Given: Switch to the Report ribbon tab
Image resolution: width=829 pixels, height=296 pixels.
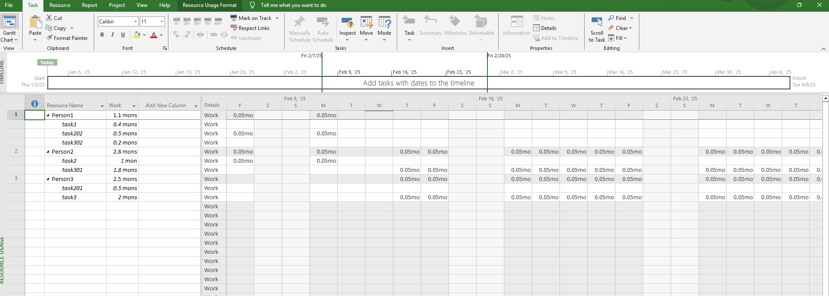Looking at the screenshot, I should [89, 5].
